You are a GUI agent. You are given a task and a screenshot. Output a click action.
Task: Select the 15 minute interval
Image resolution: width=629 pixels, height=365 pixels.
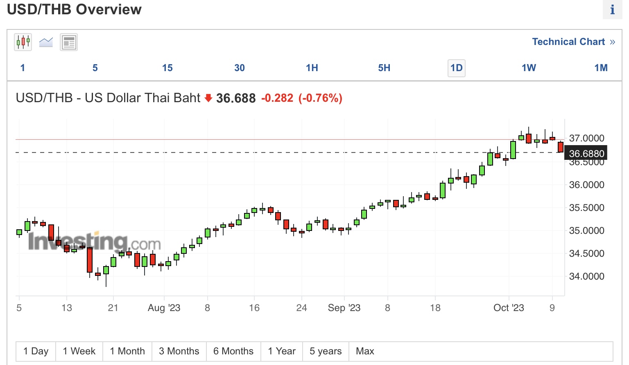point(167,68)
